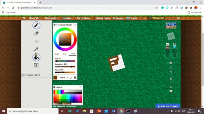Open the Default palette options menu
This screenshot has height=114, width=204.
[81, 87]
